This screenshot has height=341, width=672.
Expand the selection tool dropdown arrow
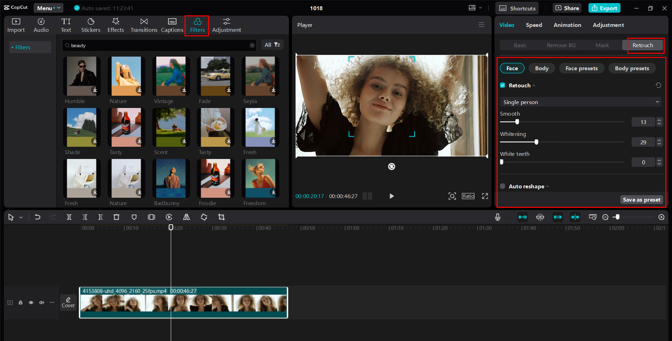click(21, 217)
